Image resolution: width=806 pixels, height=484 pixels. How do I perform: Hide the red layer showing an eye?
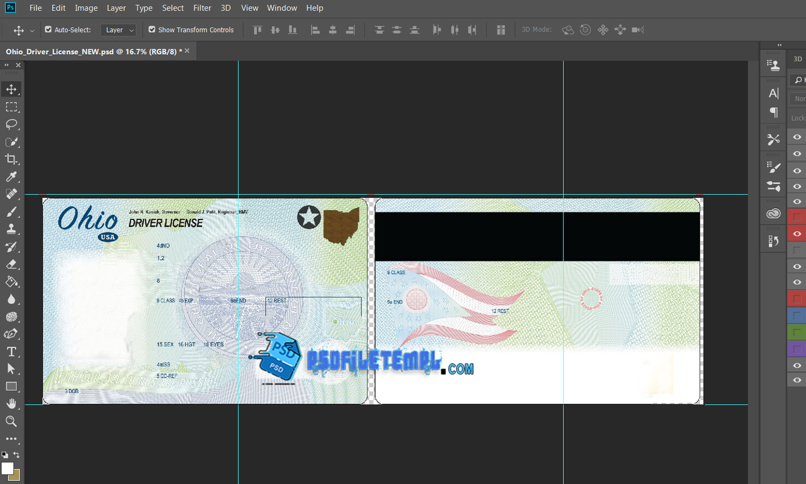(x=797, y=233)
